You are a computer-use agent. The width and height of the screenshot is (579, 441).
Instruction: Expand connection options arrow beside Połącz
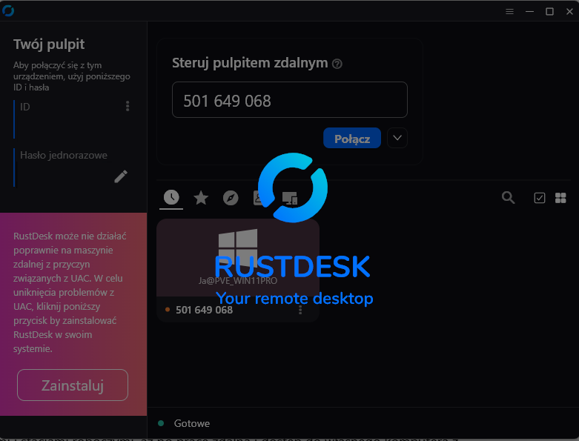397,138
